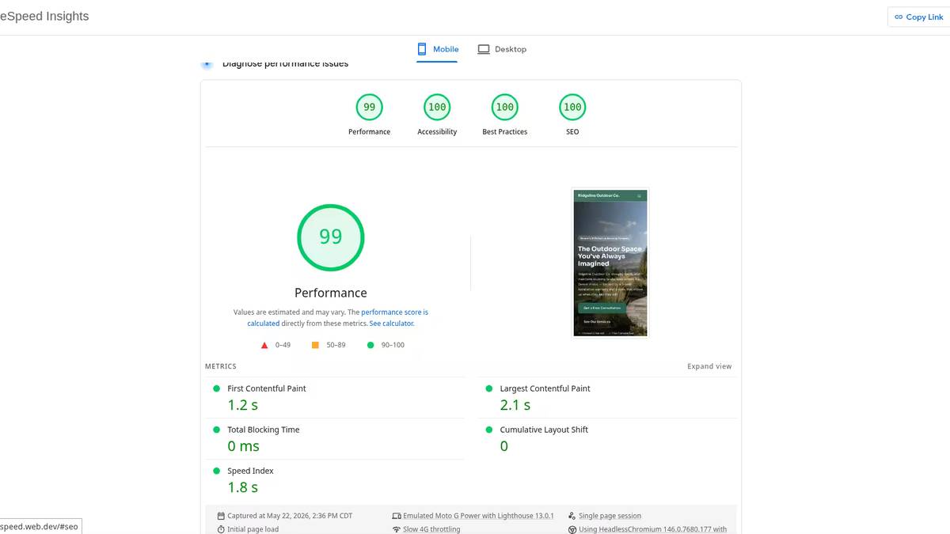
Task: Click Emulated Moto G Power with Lighthouse text
Action: click(478, 516)
